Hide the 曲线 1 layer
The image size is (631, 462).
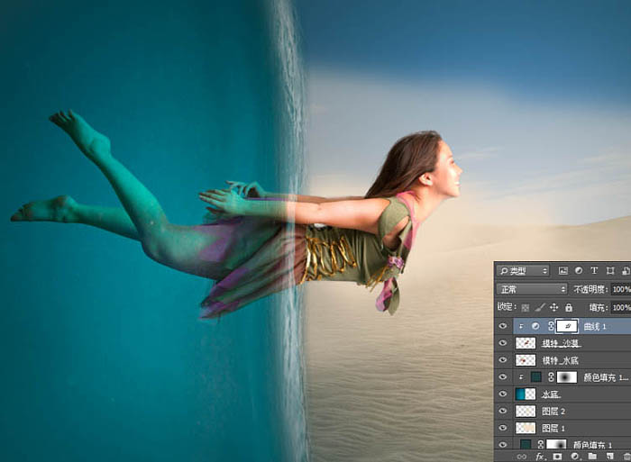503,326
